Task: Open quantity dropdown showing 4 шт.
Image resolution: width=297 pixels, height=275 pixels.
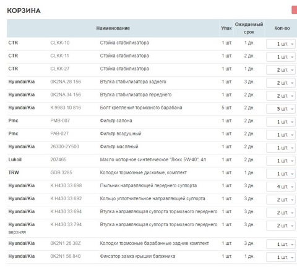Action: 281,187
